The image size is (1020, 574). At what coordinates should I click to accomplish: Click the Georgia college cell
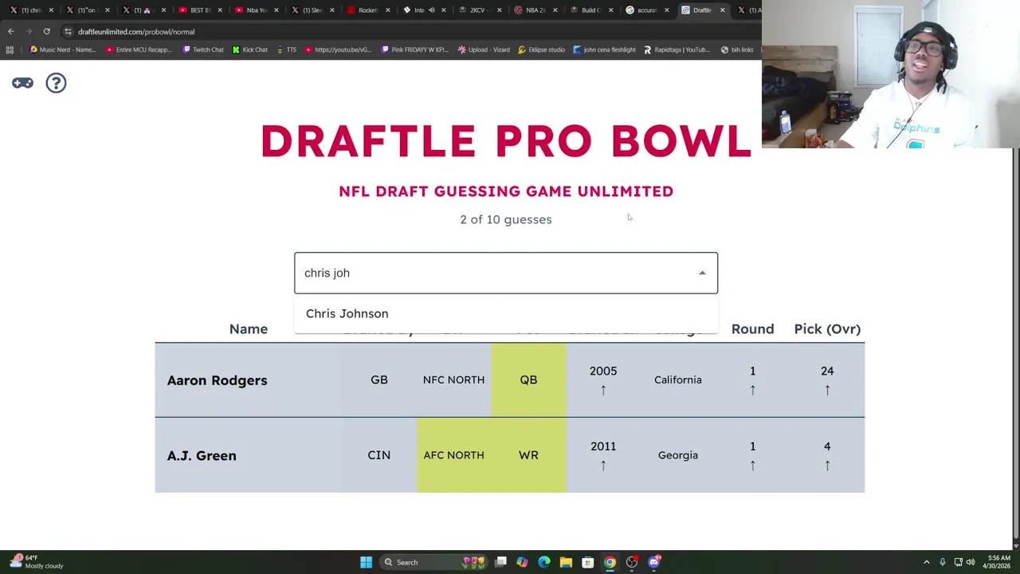(x=677, y=455)
